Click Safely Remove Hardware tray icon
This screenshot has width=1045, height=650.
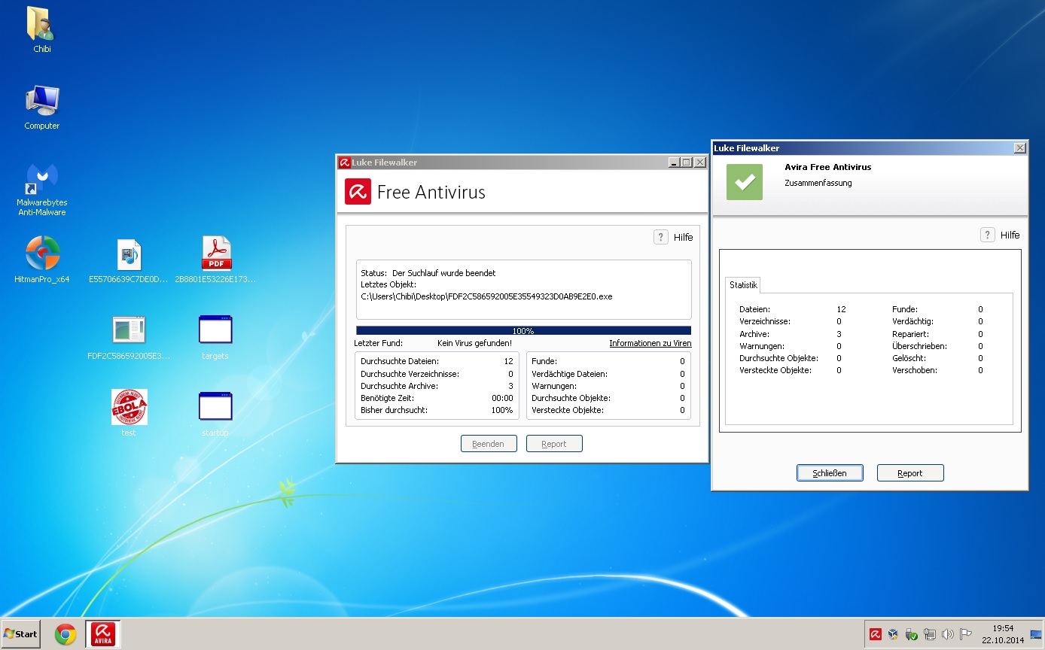[x=912, y=634]
